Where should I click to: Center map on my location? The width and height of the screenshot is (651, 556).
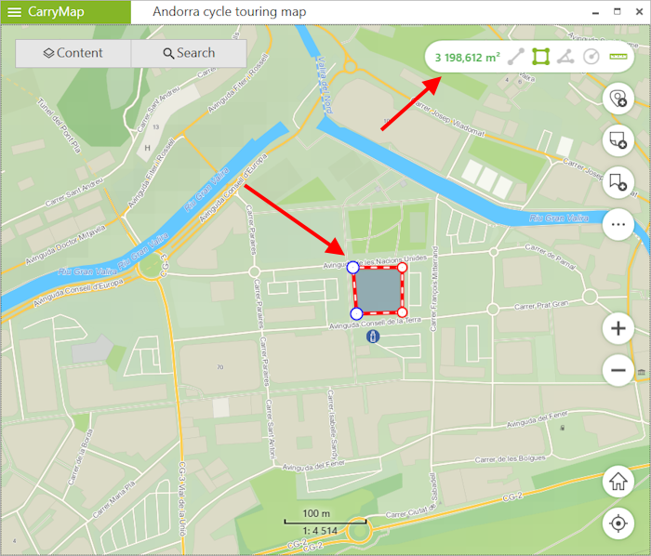618,523
